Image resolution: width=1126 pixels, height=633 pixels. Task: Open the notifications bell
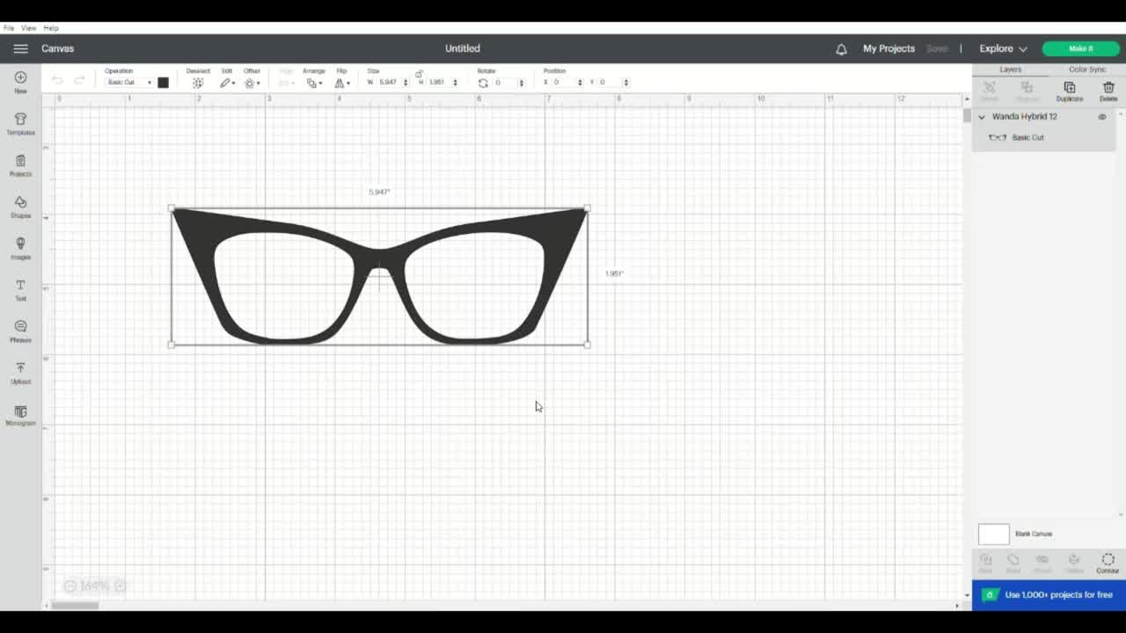coord(841,49)
